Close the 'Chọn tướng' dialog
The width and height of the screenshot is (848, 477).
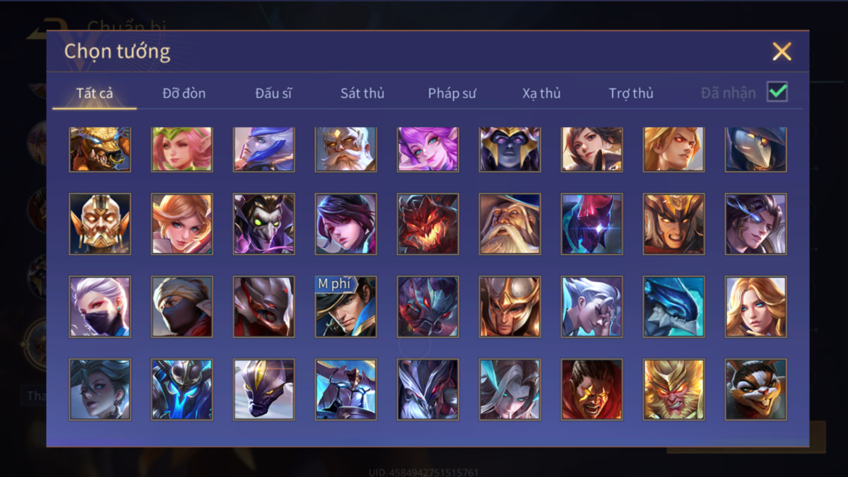pos(782,51)
